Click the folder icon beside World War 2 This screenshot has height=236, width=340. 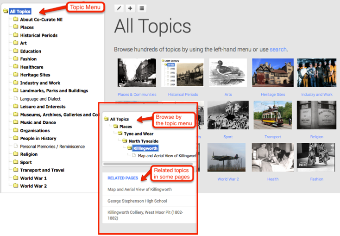point(16,186)
